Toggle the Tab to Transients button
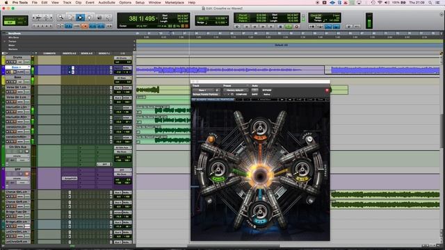Viewport: 445px width, 250px height. pyautogui.click(x=68, y=26)
